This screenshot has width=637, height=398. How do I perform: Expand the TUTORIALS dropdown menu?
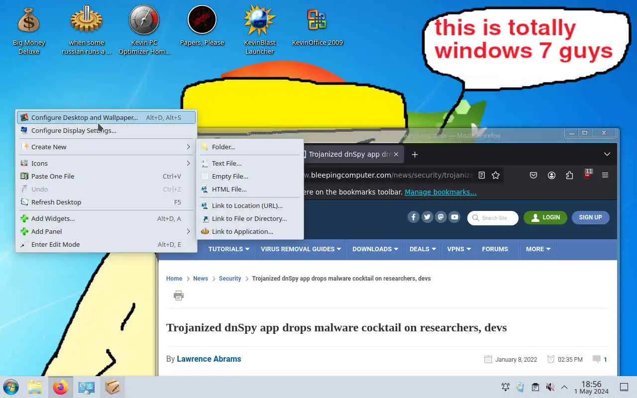coord(229,249)
